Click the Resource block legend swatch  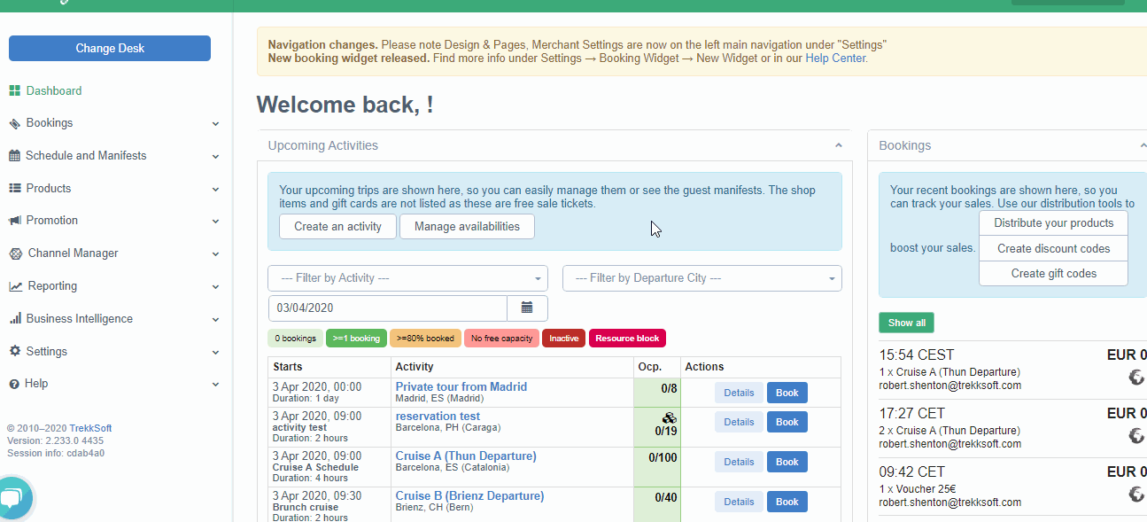pyautogui.click(x=627, y=339)
